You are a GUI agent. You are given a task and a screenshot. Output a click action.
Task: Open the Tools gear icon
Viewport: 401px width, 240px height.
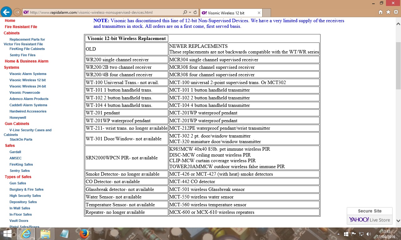coord(396,12)
